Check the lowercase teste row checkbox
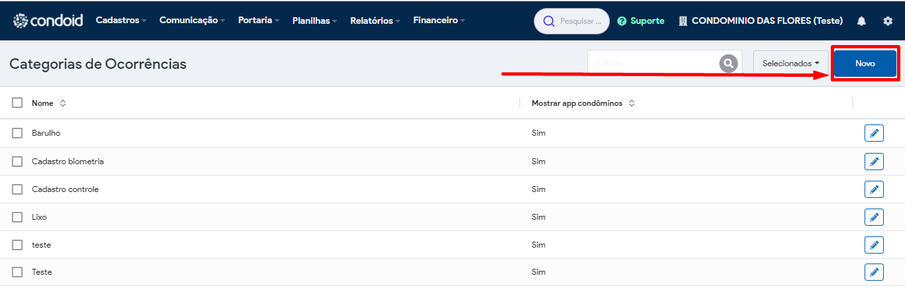The width and height of the screenshot is (905, 288). point(17,245)
